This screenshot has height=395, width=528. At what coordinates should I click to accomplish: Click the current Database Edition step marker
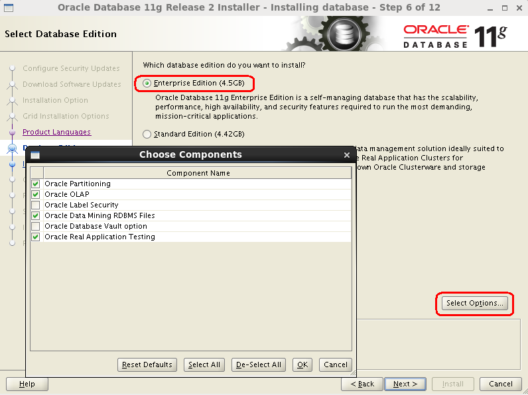(x=13, y=148)
